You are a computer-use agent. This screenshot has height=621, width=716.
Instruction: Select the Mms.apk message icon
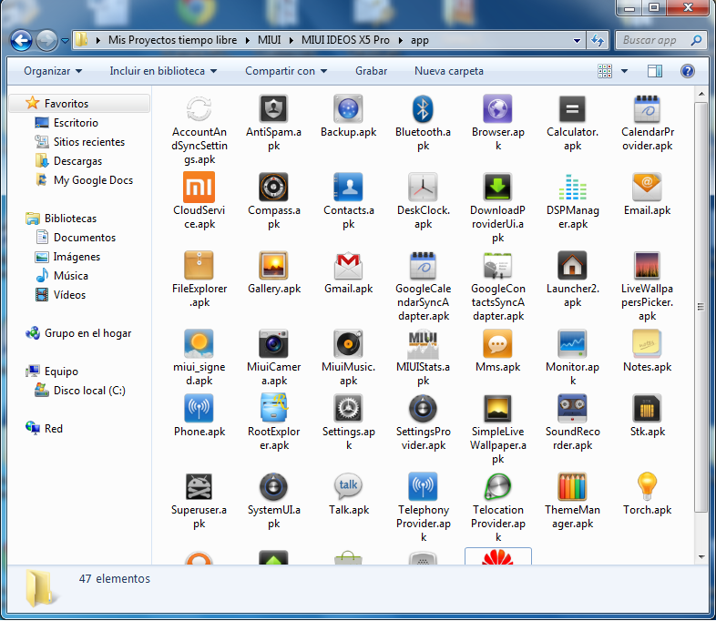[x=497, y=343]
